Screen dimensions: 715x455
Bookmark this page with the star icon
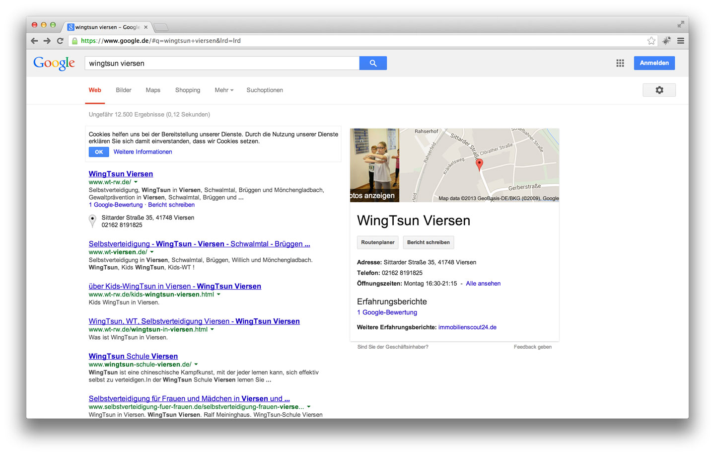point(651,41)
